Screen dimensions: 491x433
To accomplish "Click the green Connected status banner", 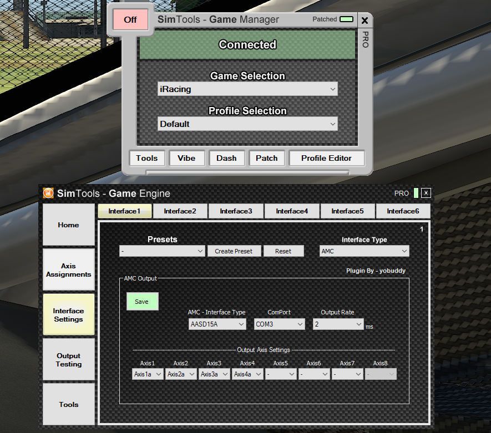I will [x=247, y=44].
